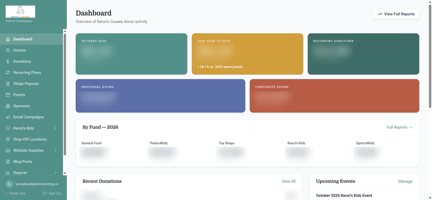The image size is (432, 200).
Task: Click the Toy Shops fund cell
Action: coord(247,151)
